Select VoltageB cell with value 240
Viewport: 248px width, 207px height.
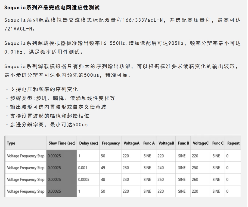166,168
